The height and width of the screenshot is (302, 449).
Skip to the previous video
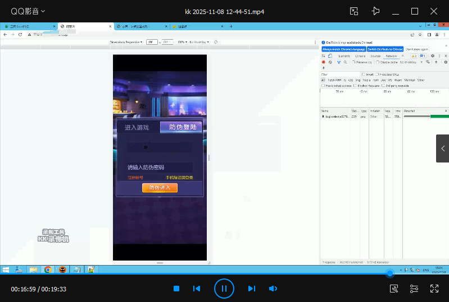(197, 289)
